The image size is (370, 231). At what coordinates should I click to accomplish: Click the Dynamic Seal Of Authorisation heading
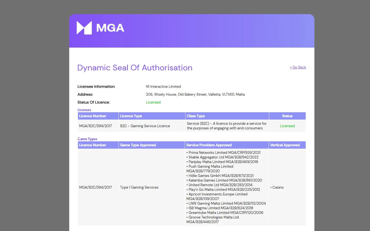tap(135, 68)
